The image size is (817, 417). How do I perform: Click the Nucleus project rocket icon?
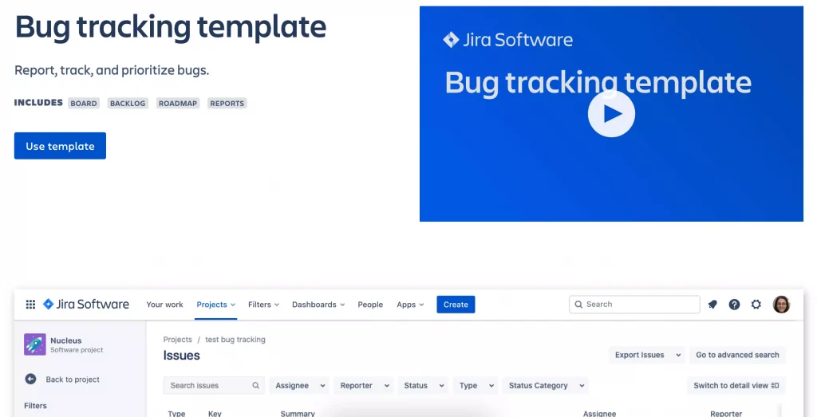tap(35, 344)
